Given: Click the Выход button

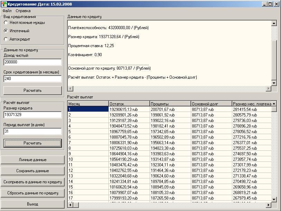Looking at the screenshot, I should 32,204.
